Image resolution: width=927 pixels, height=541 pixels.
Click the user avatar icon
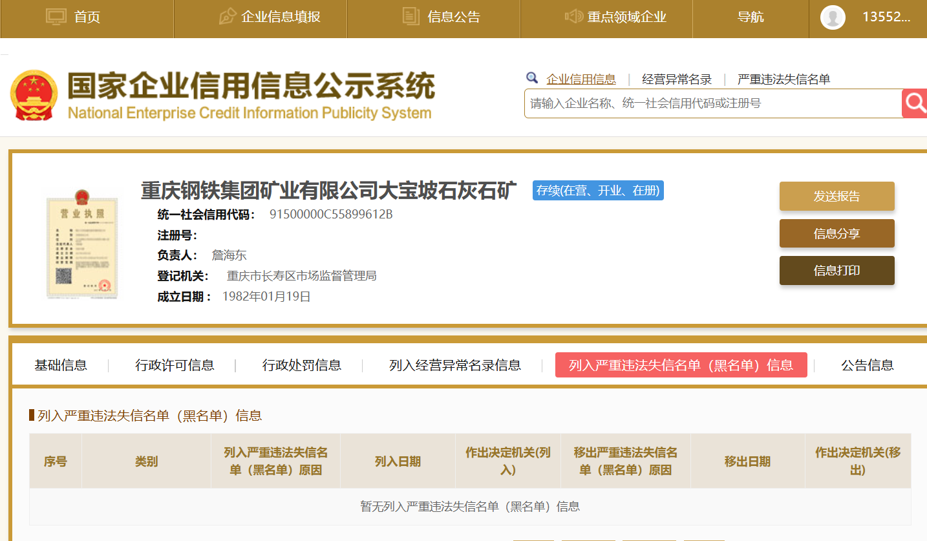coord(833,17)
